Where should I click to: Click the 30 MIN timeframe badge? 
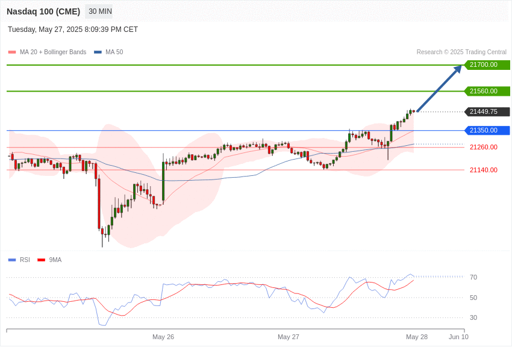tap(99, 11)
